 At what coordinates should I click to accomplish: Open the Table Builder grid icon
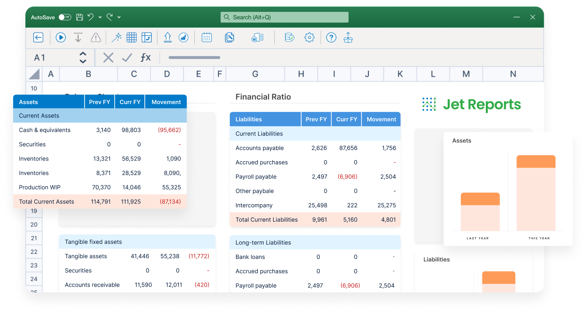point(132,37)
